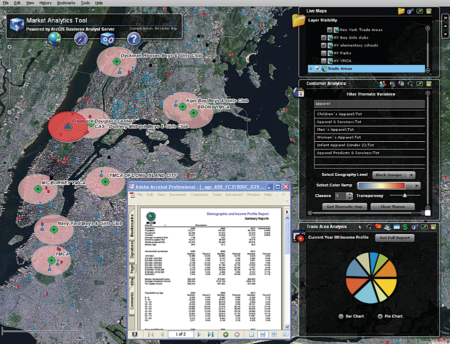Click the green arrow icon in Customer Analytics header
The width and height of the screenshot is (450, 344).
419,84
